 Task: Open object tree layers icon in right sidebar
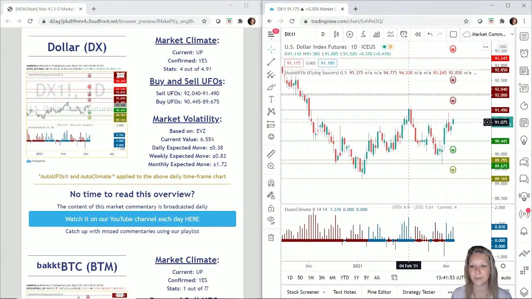click(524, 292)
